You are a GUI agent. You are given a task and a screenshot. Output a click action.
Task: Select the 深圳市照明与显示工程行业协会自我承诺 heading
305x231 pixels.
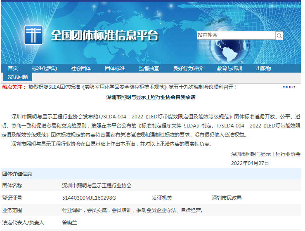click(x=151, y=97)
